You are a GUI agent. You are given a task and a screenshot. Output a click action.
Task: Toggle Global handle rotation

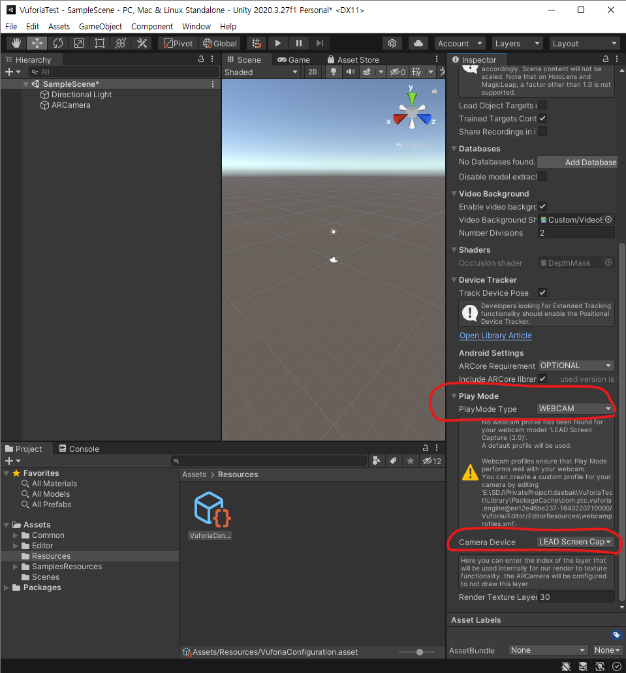[x=220, y=43]
